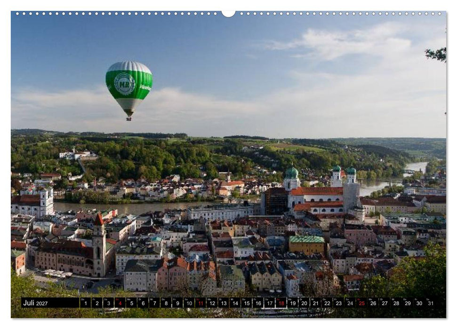The height and width of the screenshot is (329, 457).
Task: Click the "Juli 2027" month label
Action: pyautogui.click(x=35, y=303)
